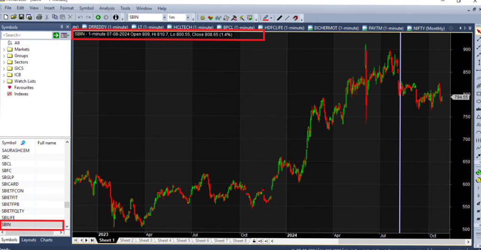Switch to the Sheet 2 tab
Image resolution: width=481 pixels, height=250 pixels.
[x=127, y=241]
